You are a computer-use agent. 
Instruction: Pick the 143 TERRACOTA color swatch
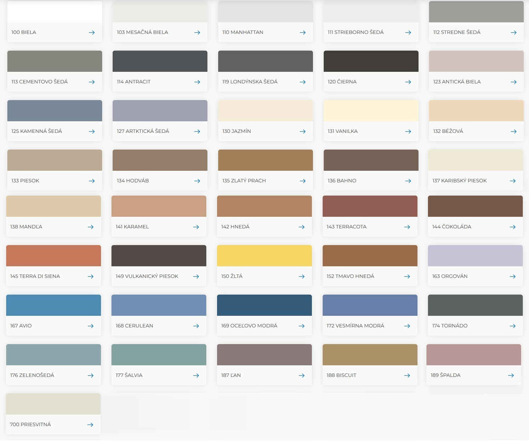370,206
